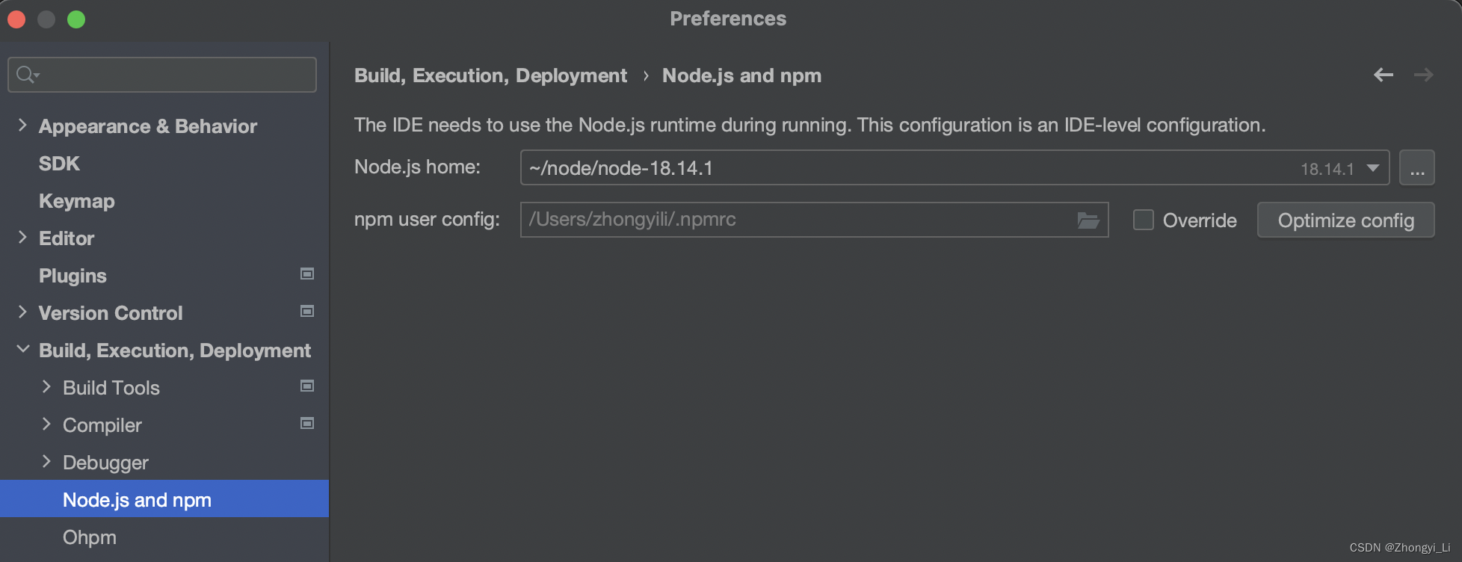Image resolution: width=1462 pixels, height=562 pixels.
Task: Open the Plugins settings page
Action: coord(73,276)
